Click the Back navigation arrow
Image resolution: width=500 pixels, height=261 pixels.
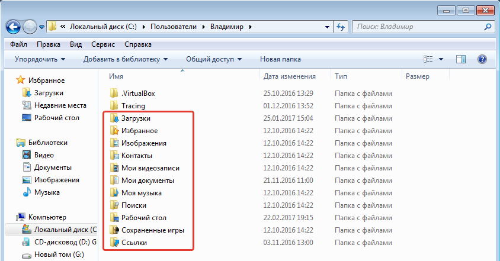[x=14, y=27]
